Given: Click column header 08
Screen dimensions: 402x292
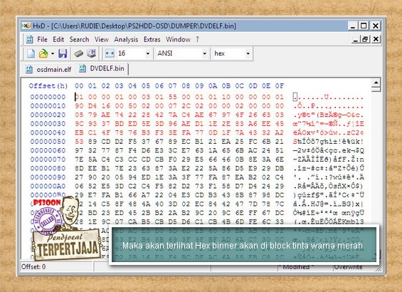Looking at the screenshot, I should [x=186, y=86].
